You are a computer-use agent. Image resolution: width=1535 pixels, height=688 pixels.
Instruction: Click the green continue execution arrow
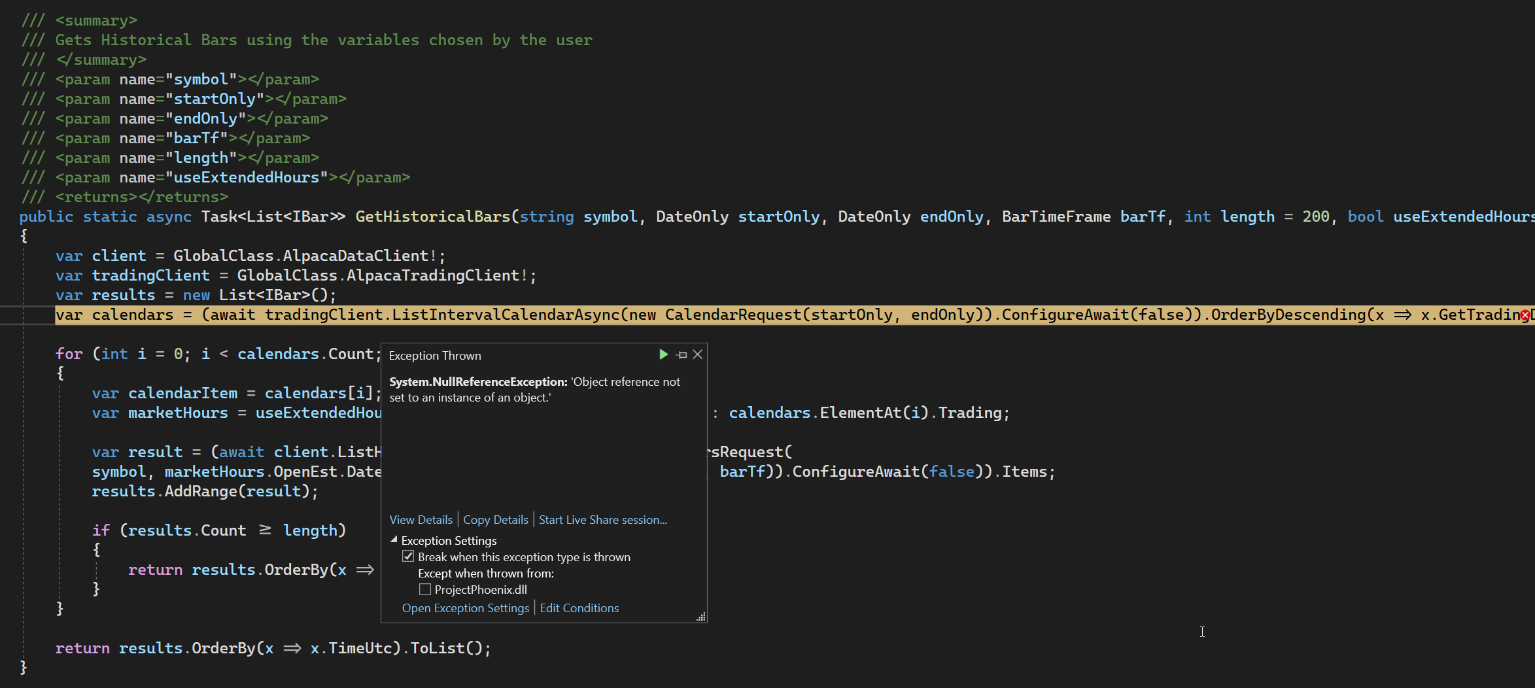tap(663, 354)
